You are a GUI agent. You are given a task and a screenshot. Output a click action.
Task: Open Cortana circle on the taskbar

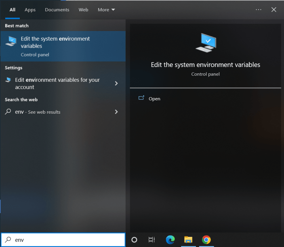pos(134,240)
